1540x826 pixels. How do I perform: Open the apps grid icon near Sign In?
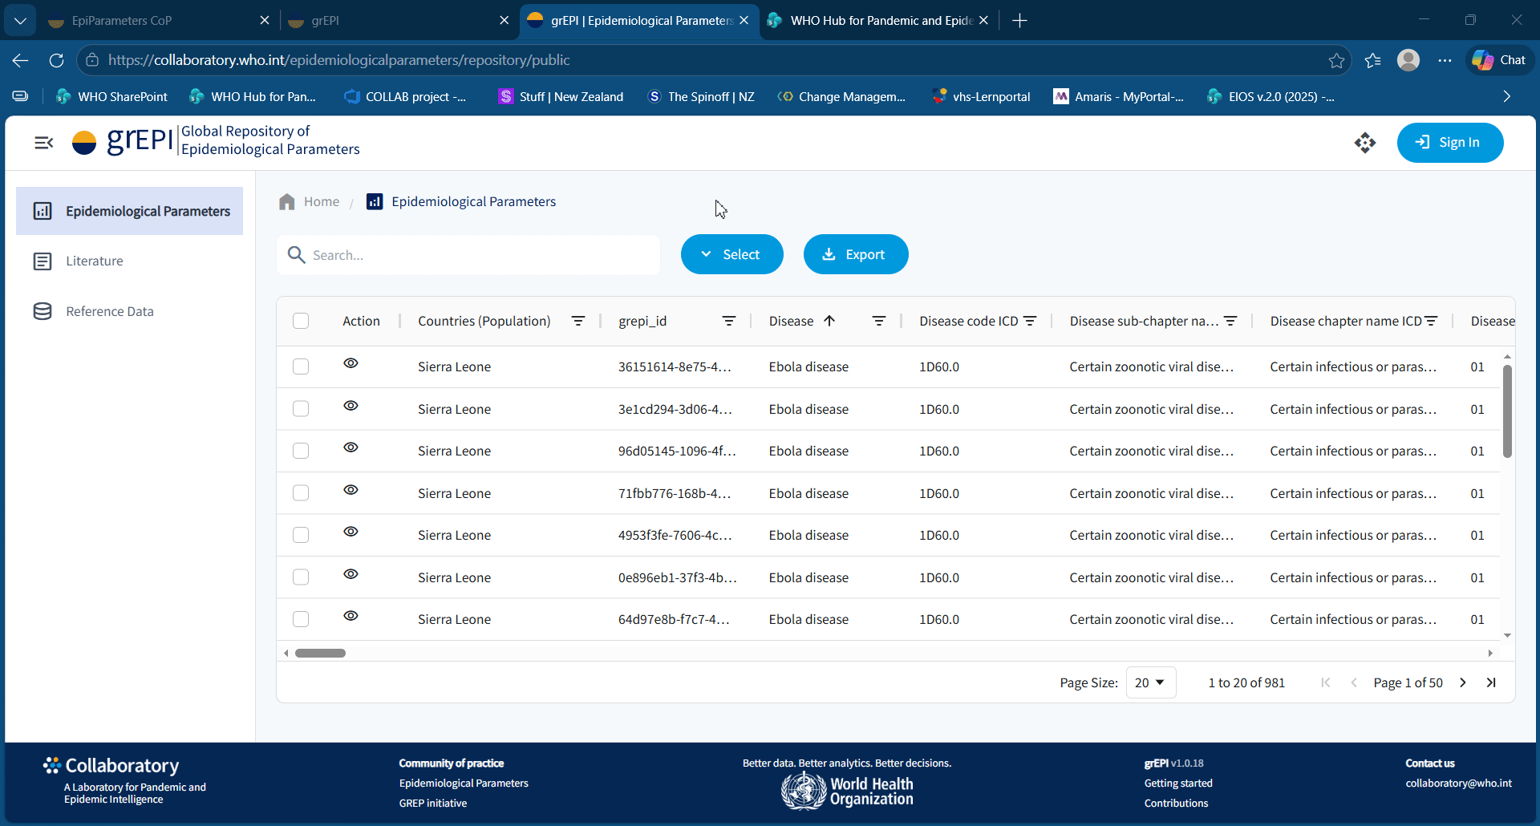[1364, 143]
